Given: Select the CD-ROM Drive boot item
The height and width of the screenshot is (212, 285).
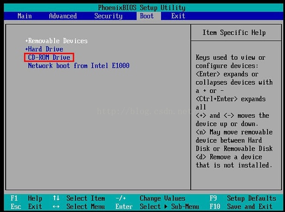Looking at the screenshot, I should pos(49,58).
